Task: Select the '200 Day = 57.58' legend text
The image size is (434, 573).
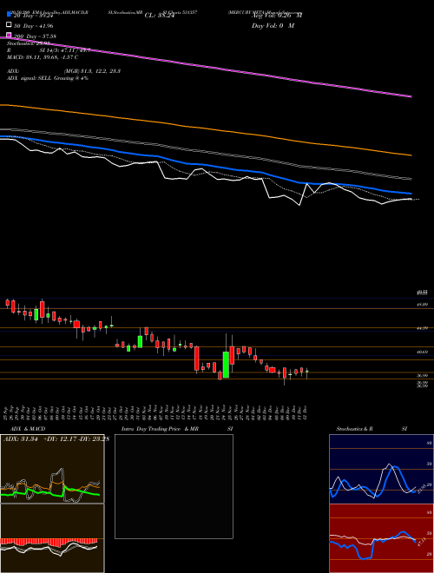Action: click(x=35, y=36)
